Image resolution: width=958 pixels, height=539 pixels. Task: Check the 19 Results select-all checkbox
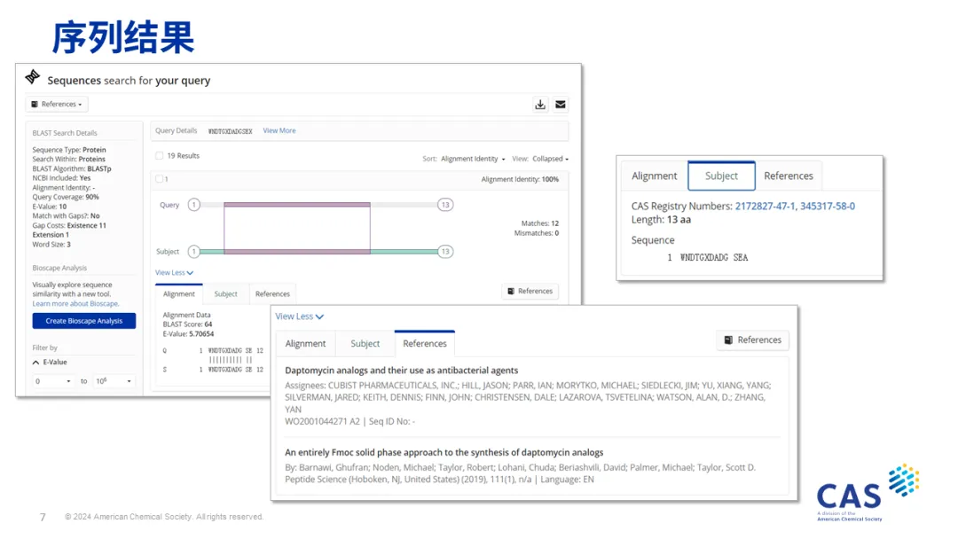pos(160,156)
